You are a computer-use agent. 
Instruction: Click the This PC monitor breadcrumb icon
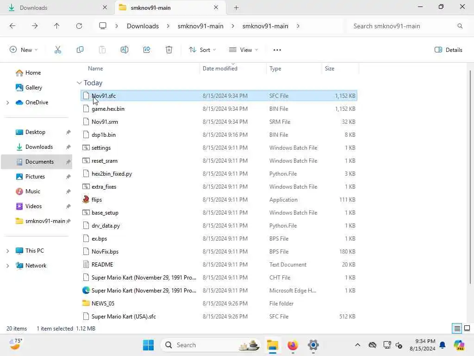pos(103,26)
